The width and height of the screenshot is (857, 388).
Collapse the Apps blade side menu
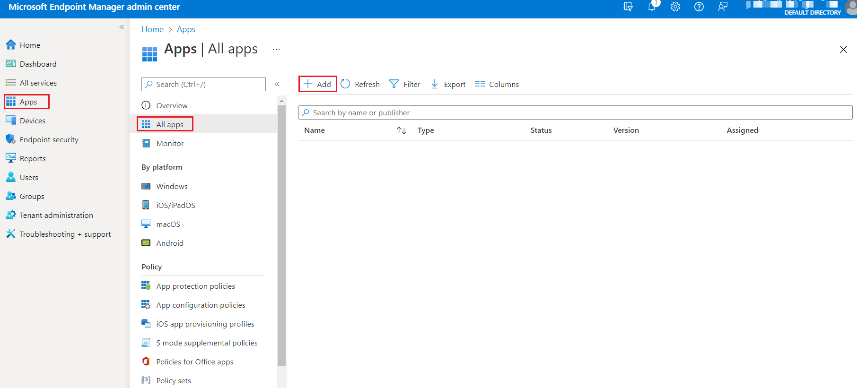click(x=278, y=84)
